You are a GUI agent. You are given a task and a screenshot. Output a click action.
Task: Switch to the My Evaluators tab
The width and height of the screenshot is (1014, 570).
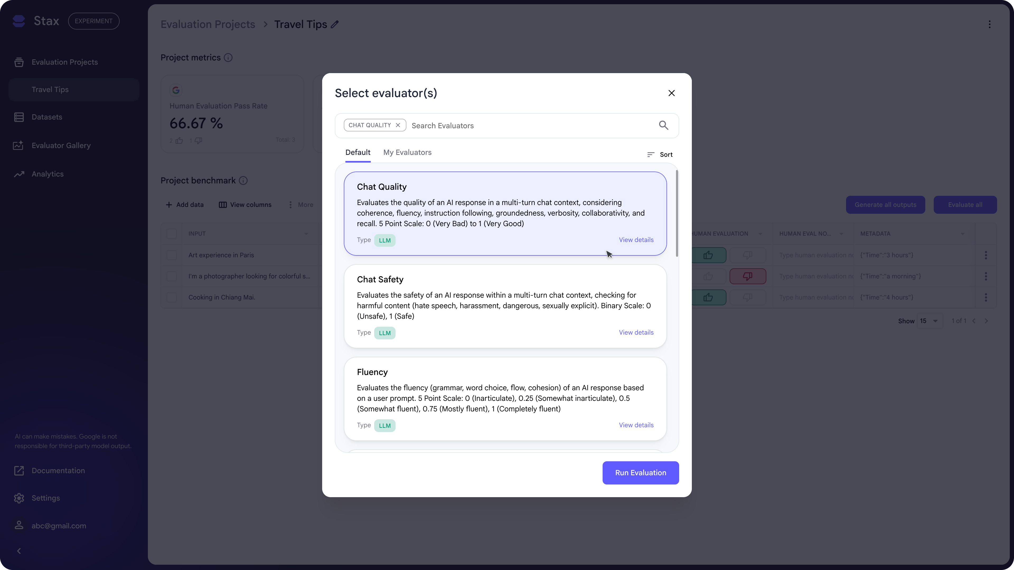click(407, 153)
